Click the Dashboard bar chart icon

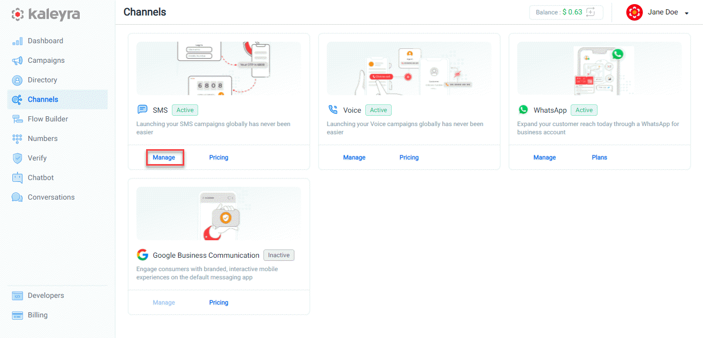17,41
